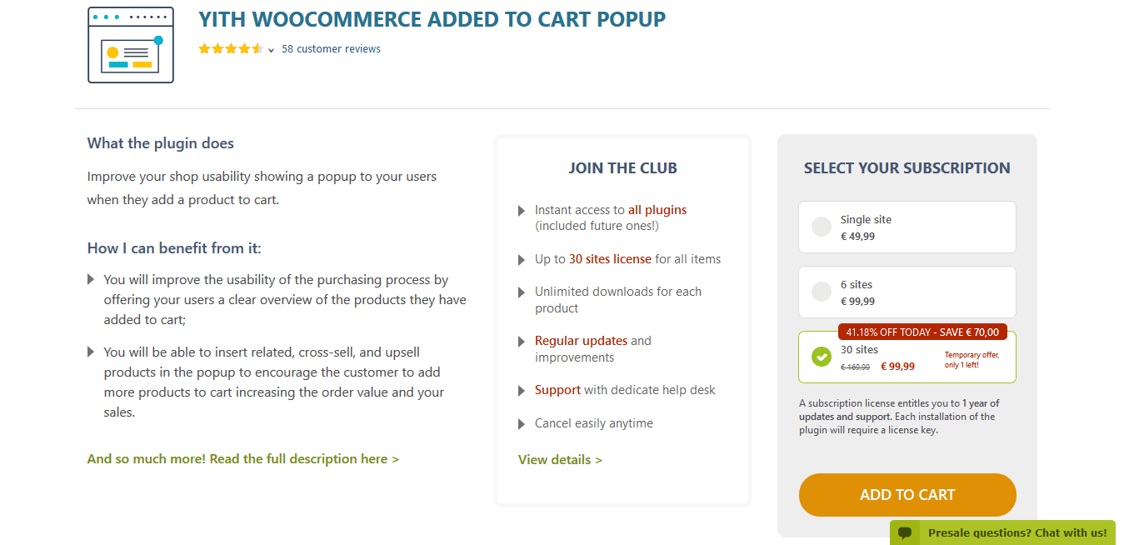Click the arrow beside 'Cancel easily anytime'
Image resolution: width=1124 pixels, height=545 pixels.
click(522, 424)
